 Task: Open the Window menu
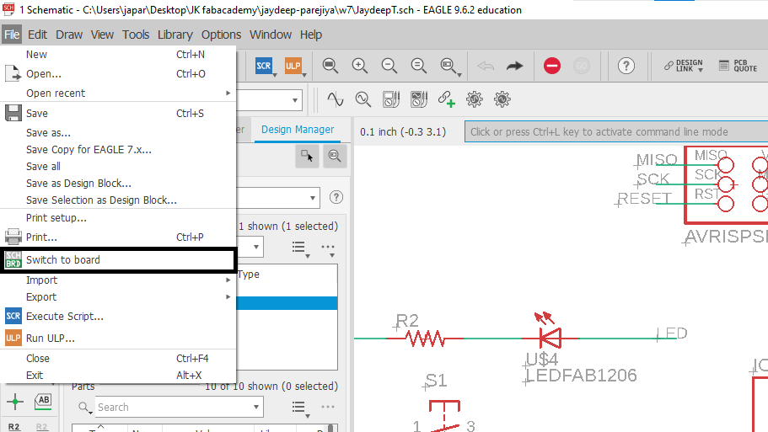[x=271, y=35]
